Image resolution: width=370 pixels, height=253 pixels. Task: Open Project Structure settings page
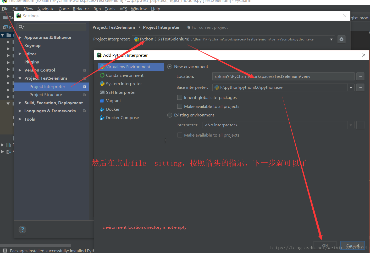coord(46,95)
